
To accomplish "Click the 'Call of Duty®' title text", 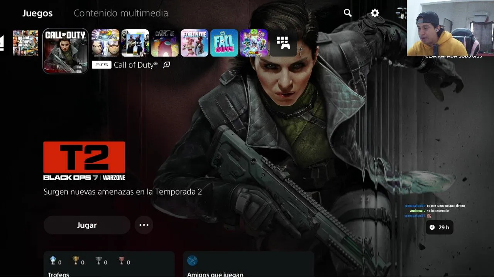I will 135,65.
